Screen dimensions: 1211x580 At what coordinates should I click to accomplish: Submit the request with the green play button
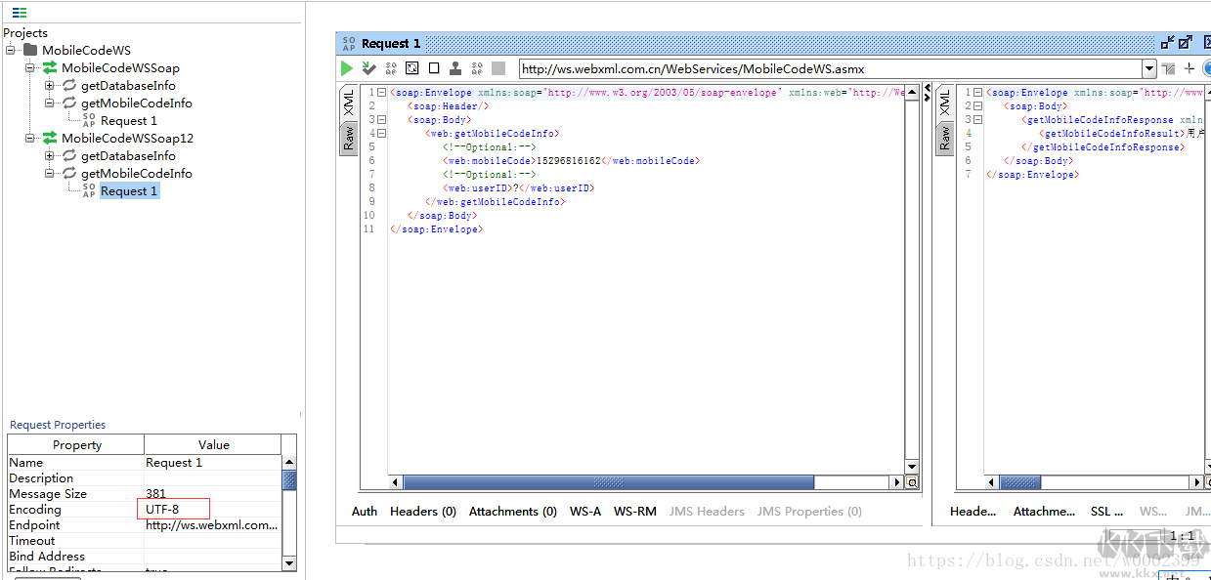pyautogui.click(x=347, y=68)
